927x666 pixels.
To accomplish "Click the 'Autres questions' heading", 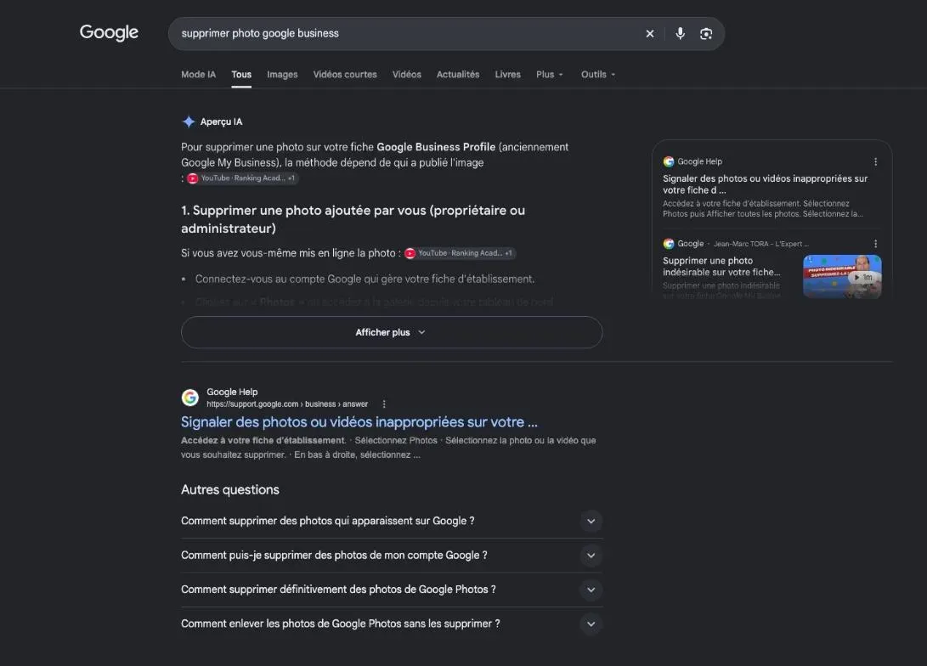I will coord(230,489).
